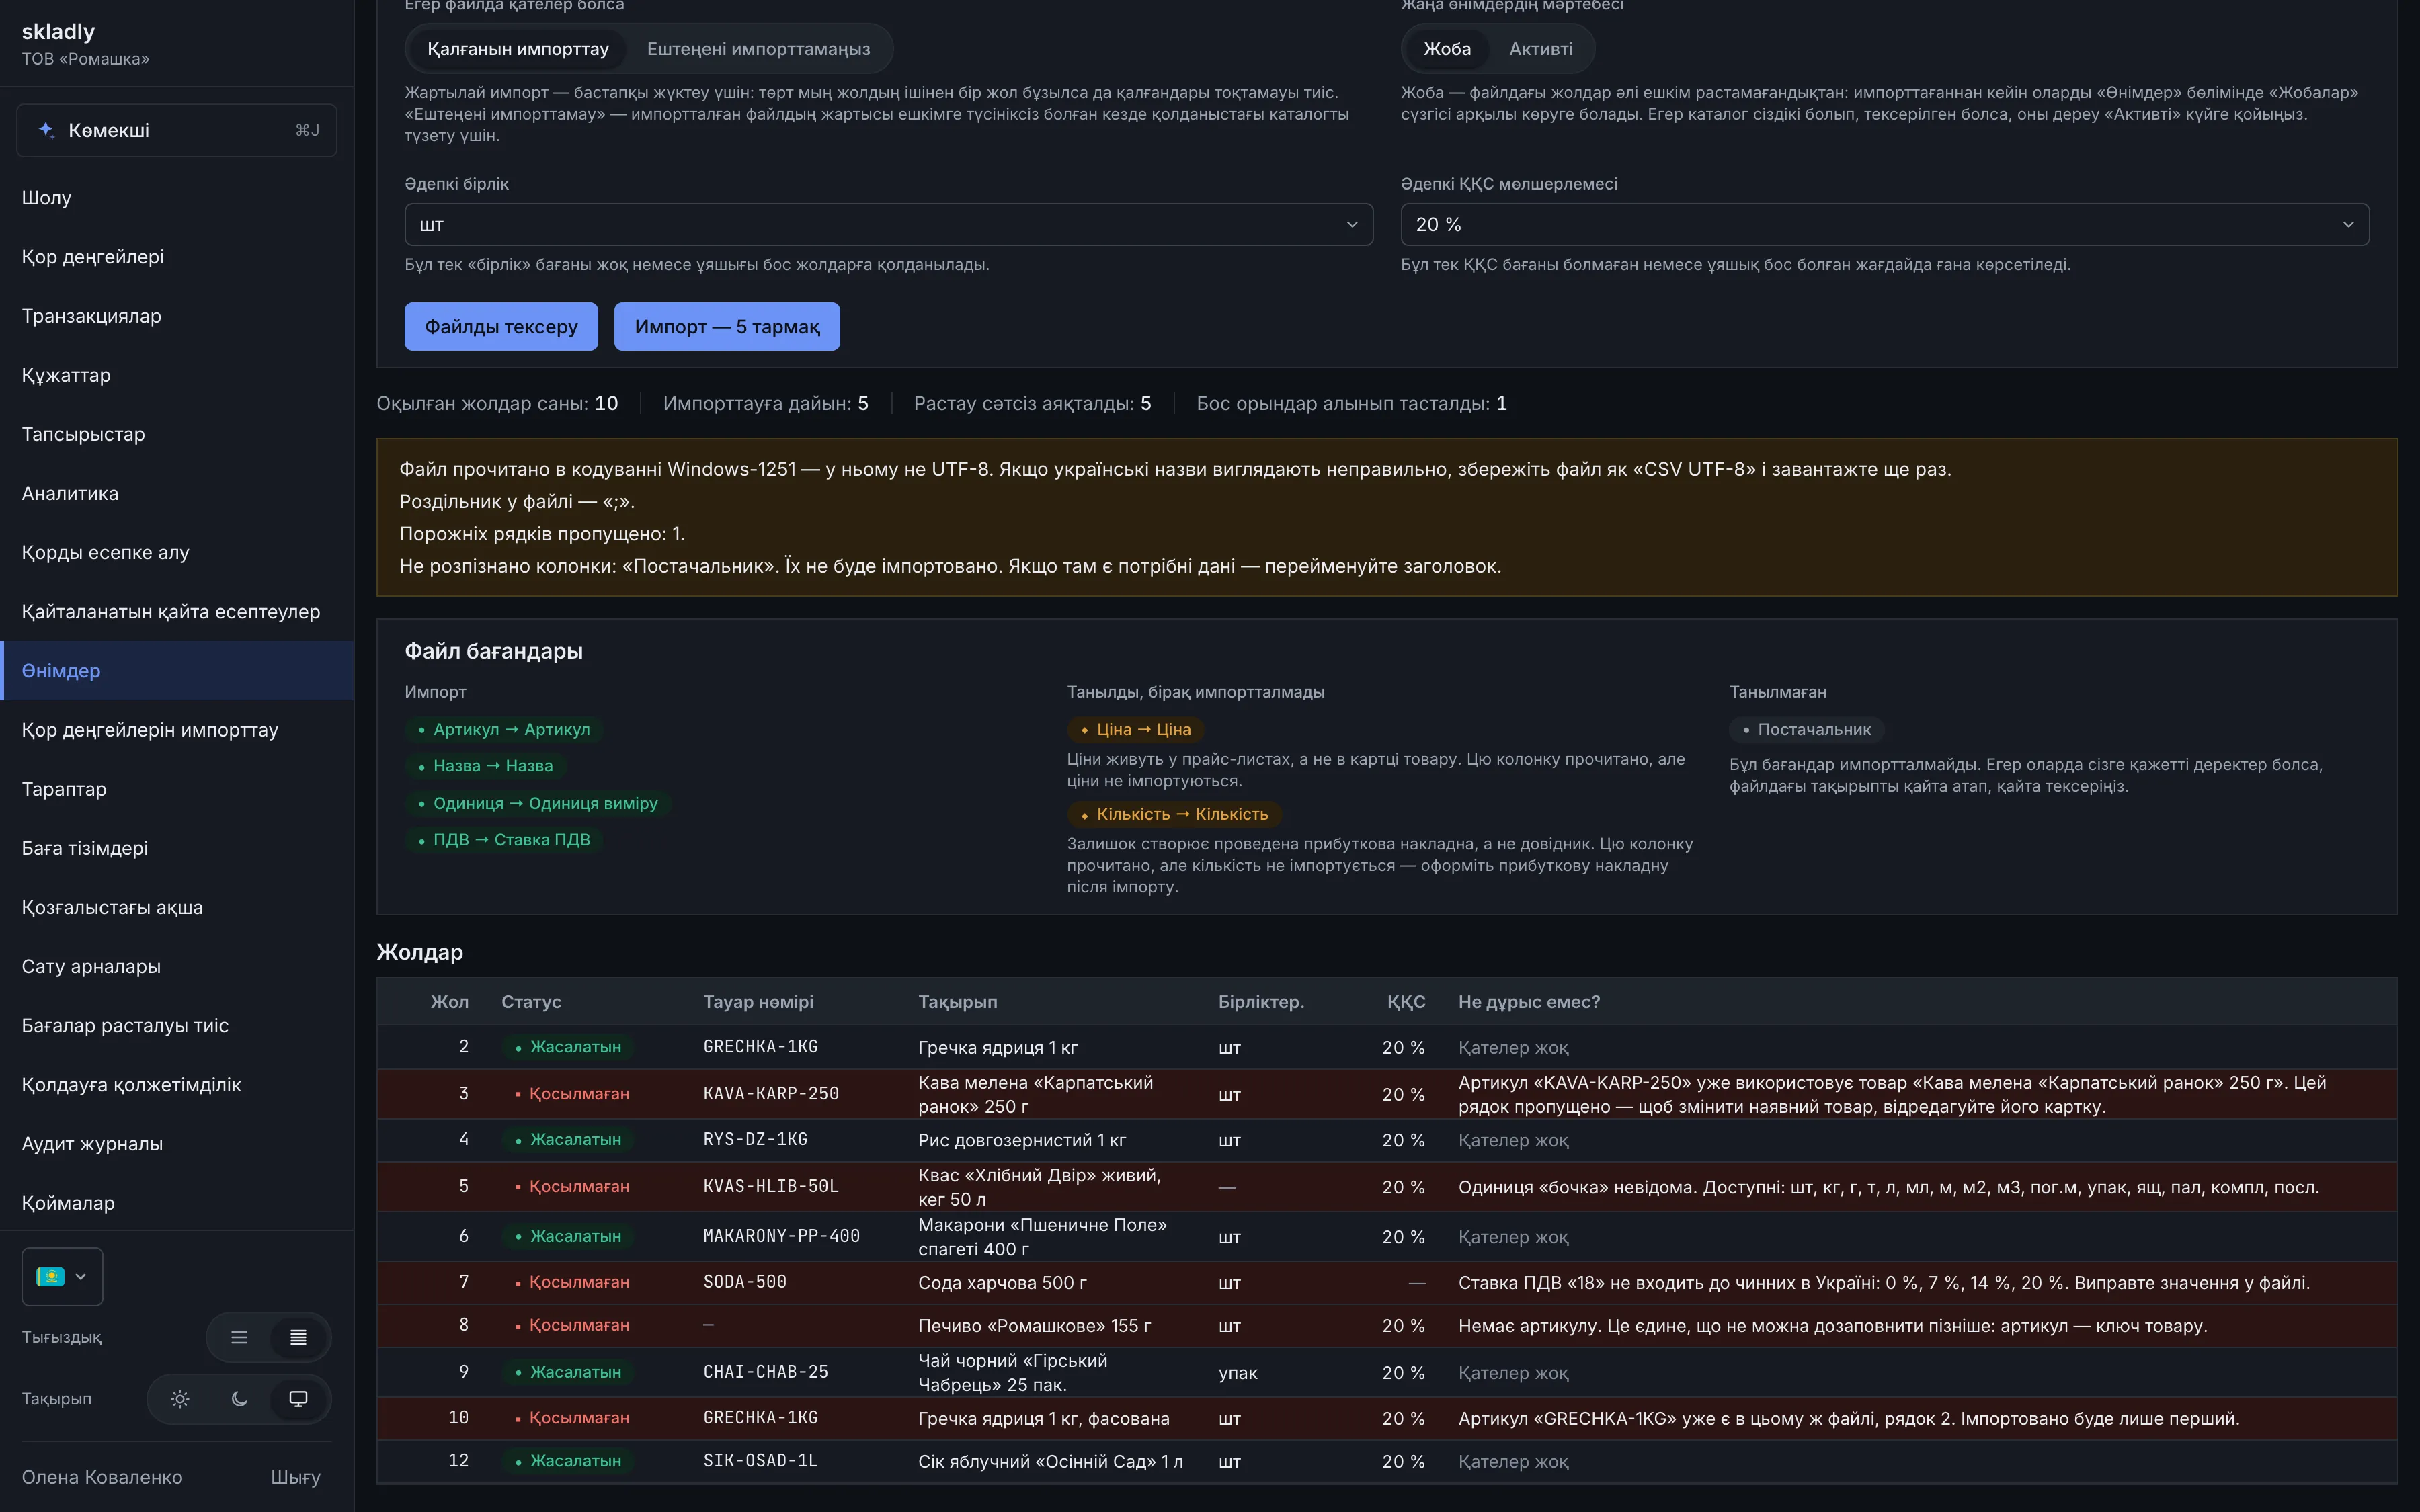Click SKU cell KAVA-KARP-250

(771, 1094)
